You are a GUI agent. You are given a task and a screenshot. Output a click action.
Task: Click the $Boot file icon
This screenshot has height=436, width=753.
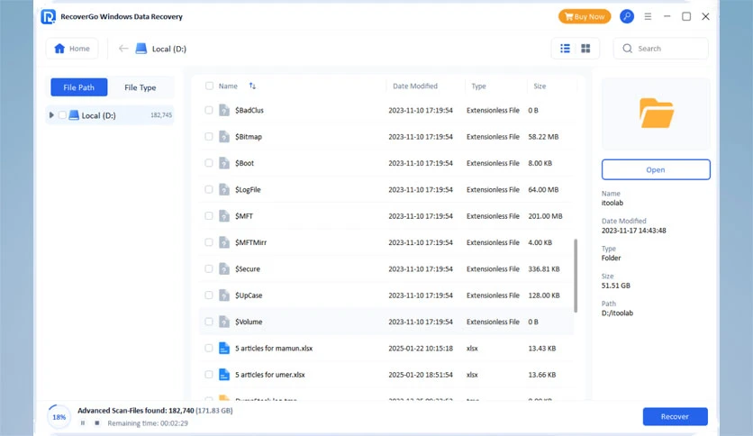pyautogui.click(x=224, y=163)
